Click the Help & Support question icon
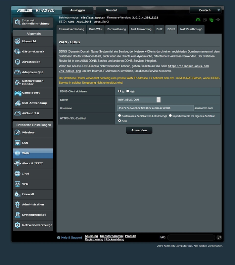Image resolution: width=235 pixels, height=265 pixels. 59,237
